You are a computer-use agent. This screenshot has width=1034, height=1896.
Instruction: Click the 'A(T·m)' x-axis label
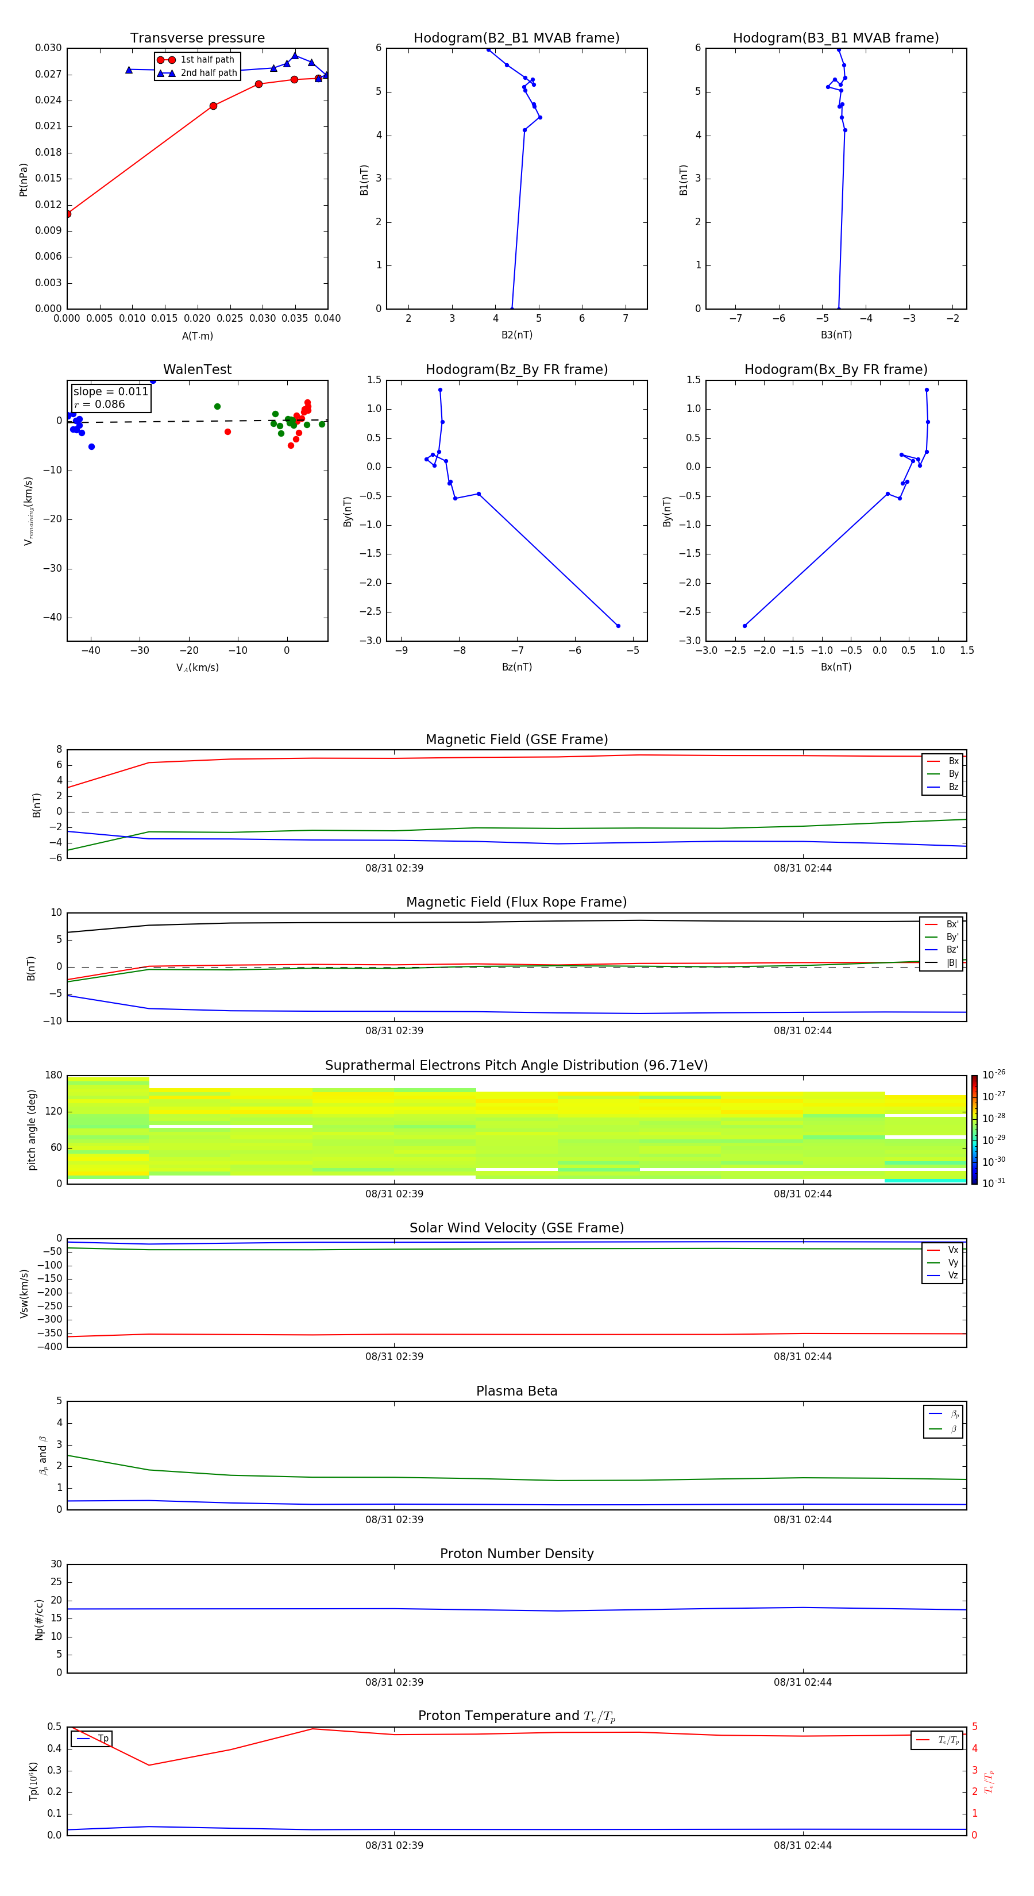tap(197, 336)
